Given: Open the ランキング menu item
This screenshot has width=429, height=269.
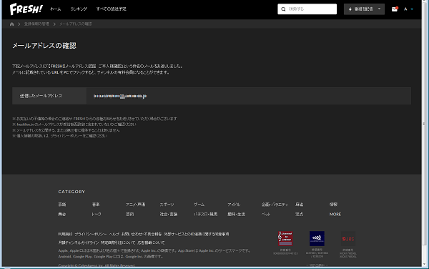Looking at the screenshot, I should (x=79, y=9).
